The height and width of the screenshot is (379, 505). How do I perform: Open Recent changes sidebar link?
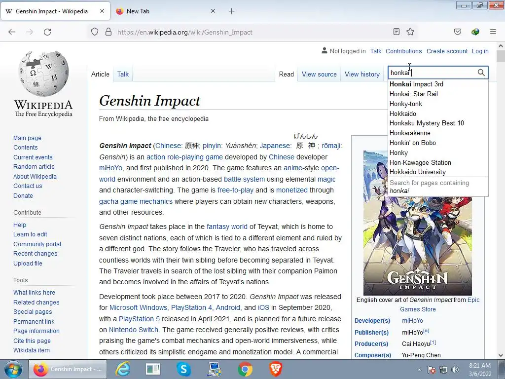[36, 254]
